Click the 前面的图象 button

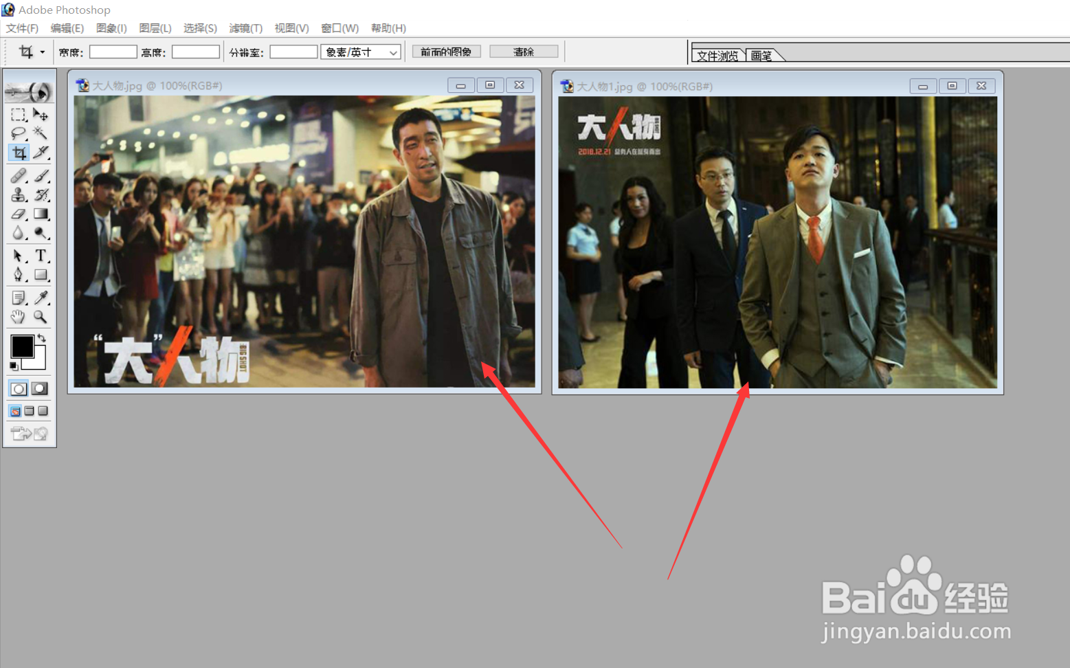point(446,52)
